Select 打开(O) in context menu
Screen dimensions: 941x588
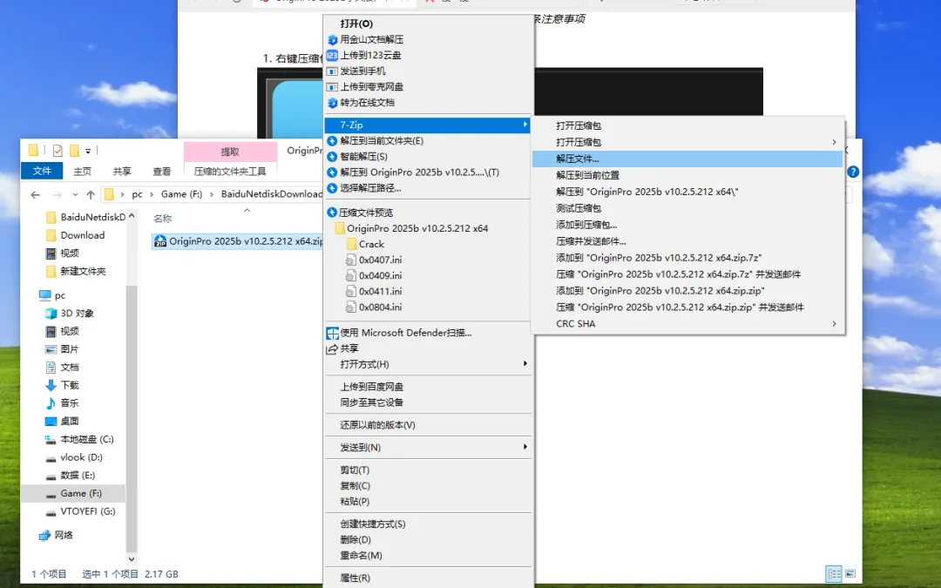click(428, 24)
